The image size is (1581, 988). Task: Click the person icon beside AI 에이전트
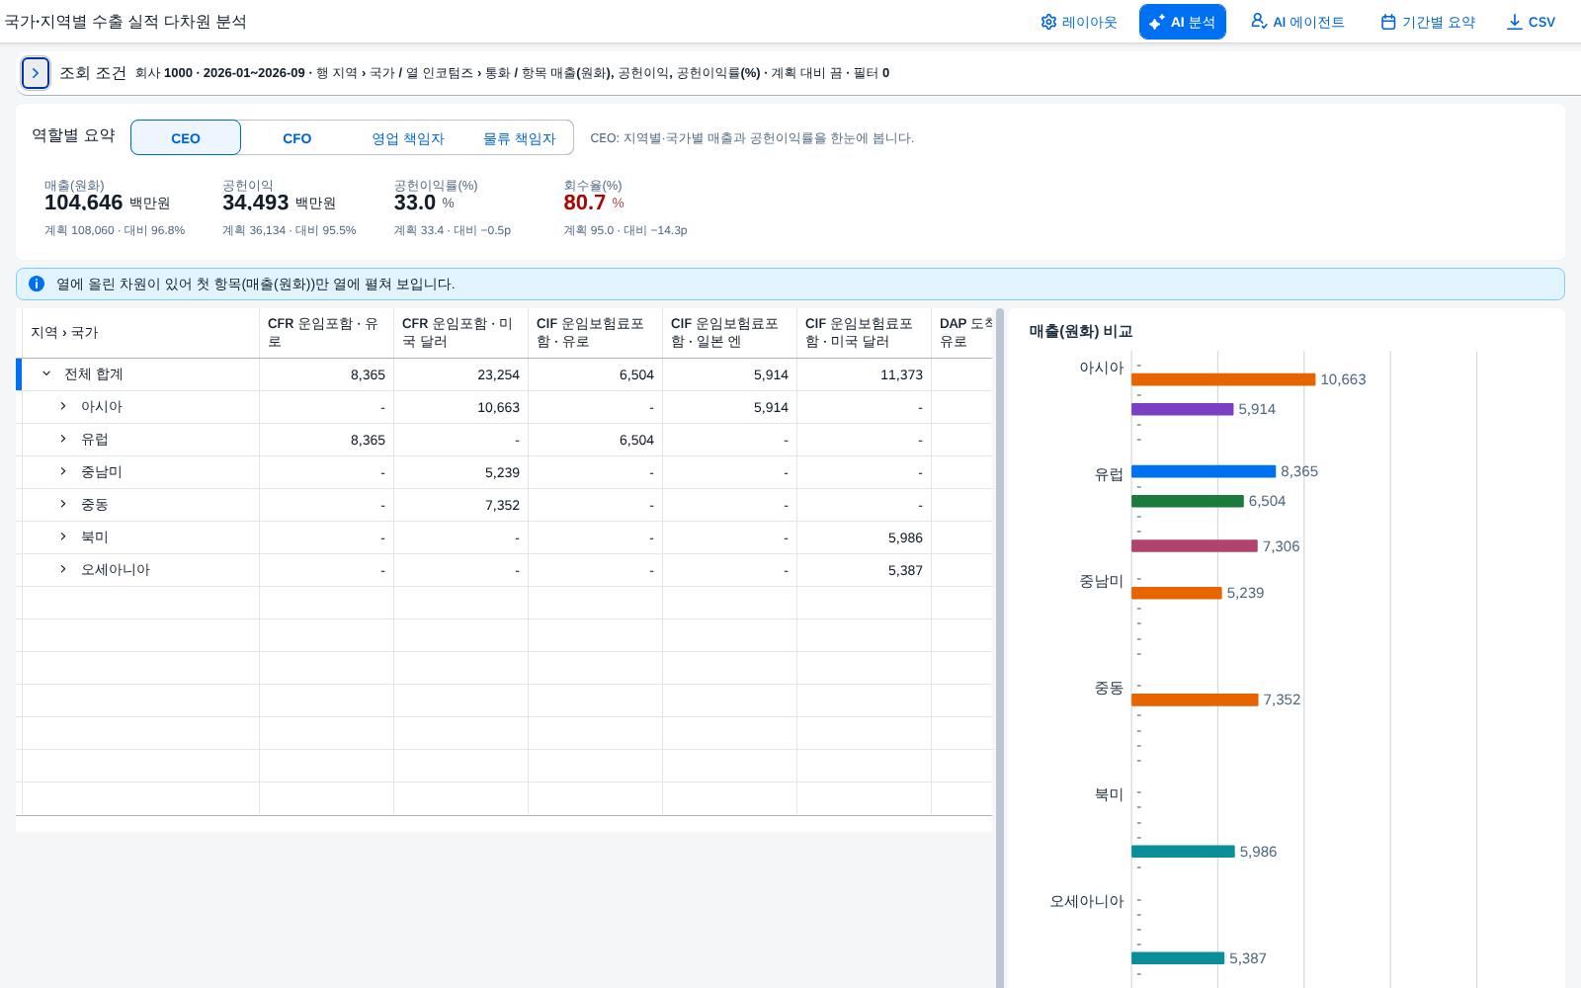(1259, 21)
